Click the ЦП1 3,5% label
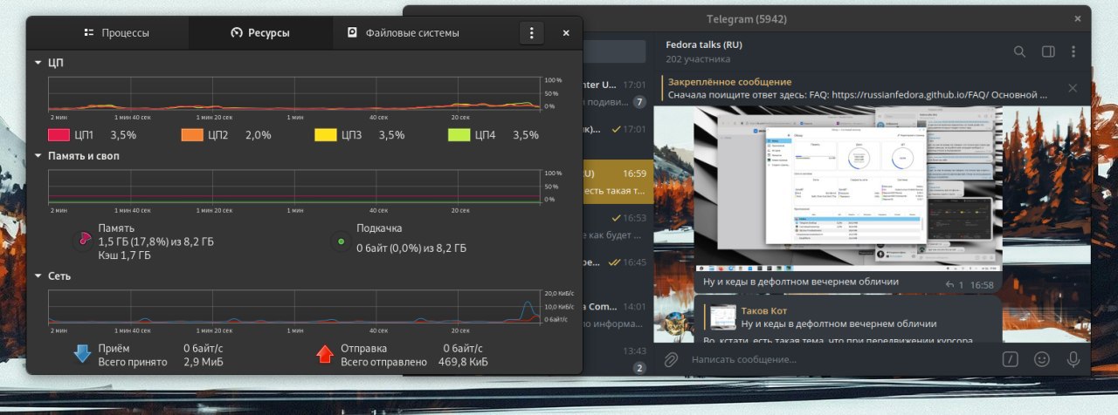Image resolution: width=1118 pixels, height=415 pixels. 105,135
